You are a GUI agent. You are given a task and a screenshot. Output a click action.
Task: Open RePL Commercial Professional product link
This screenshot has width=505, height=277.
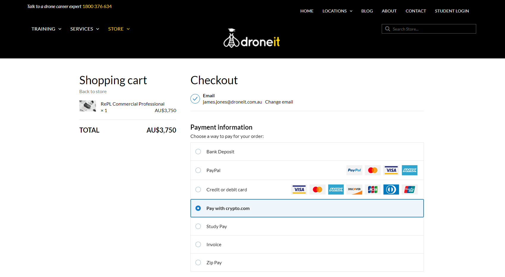(132, 104)
